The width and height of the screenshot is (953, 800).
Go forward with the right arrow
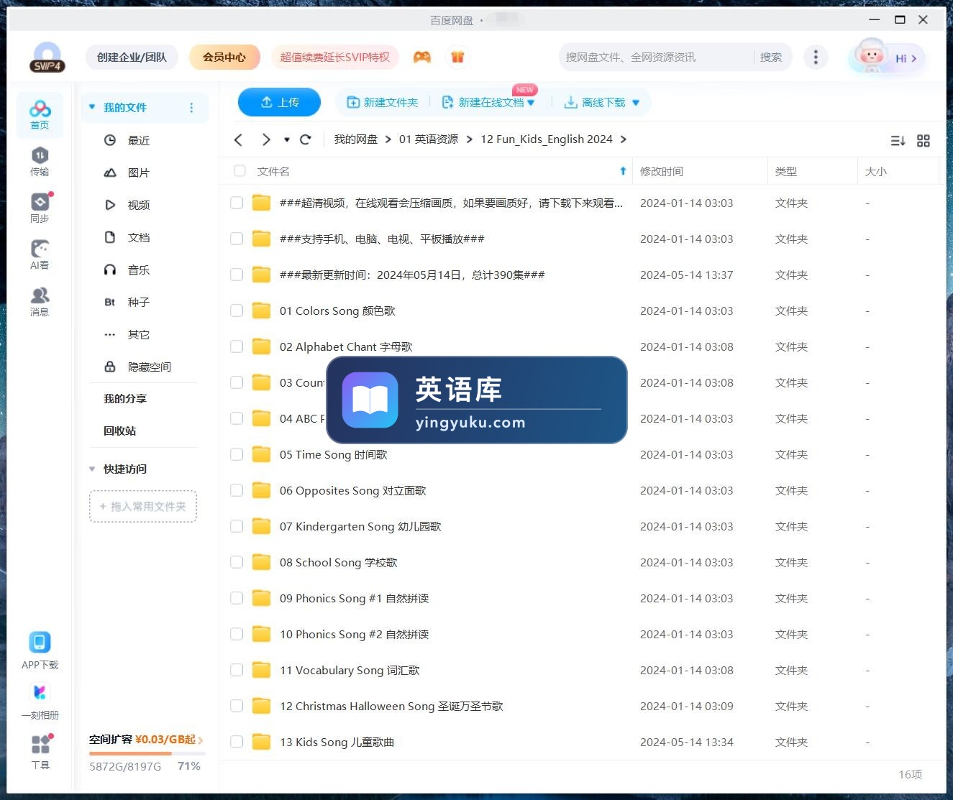(266, 139)
